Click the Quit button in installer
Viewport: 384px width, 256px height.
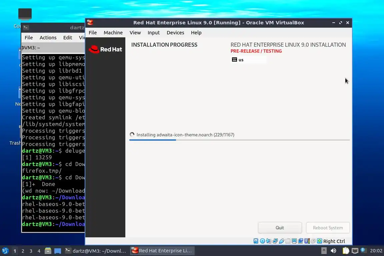click(x=280, y=228)
